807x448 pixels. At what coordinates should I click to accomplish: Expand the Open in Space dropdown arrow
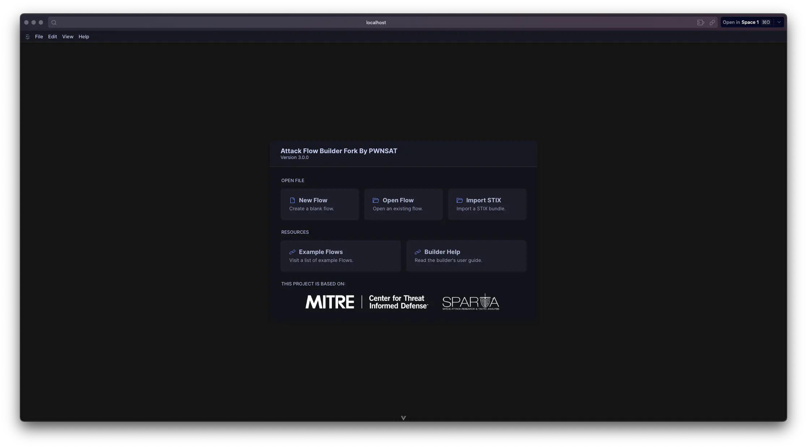(779, 22)
